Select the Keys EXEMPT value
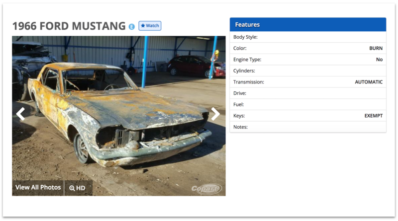Viewport: 398px width, 221px height. (374, 116)
